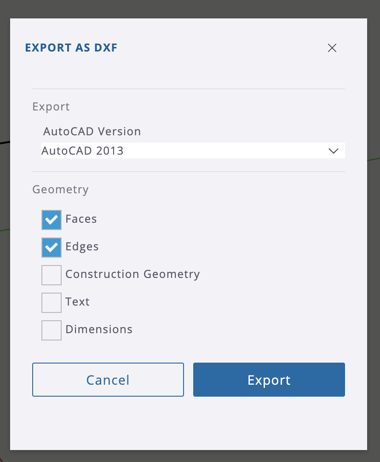This screenshot has height=462, width=380.
Task: Click the blue Export button
Action: [269, 380]
